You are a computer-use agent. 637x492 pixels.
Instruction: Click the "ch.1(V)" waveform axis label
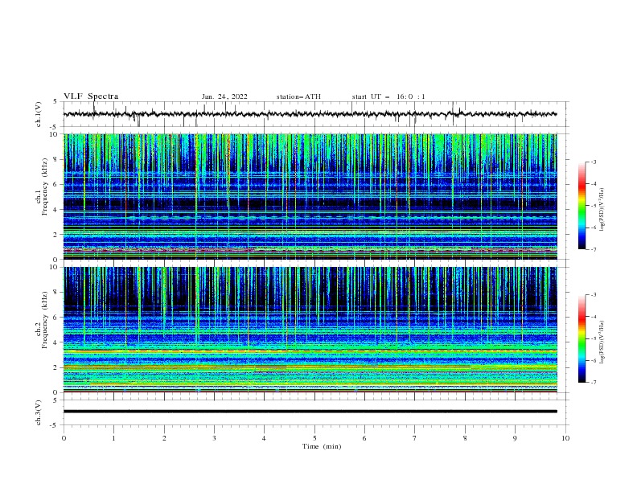coord(39,114)
